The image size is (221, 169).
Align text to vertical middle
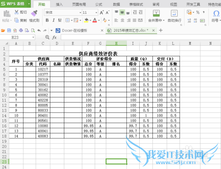point(122,12)
